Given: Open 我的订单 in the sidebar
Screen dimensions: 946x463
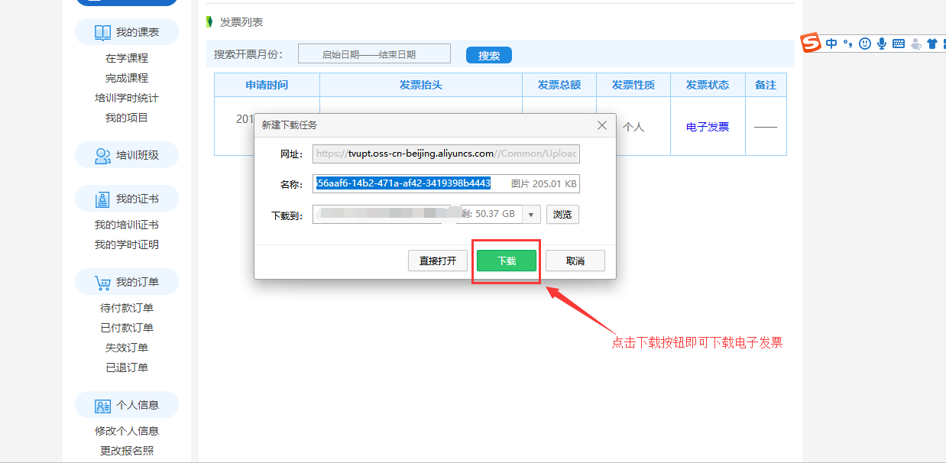Looking at the screenshot, I should [x=127, y=282].
